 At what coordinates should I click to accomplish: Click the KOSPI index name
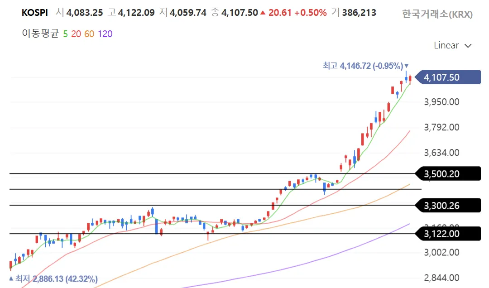(34, 13)
